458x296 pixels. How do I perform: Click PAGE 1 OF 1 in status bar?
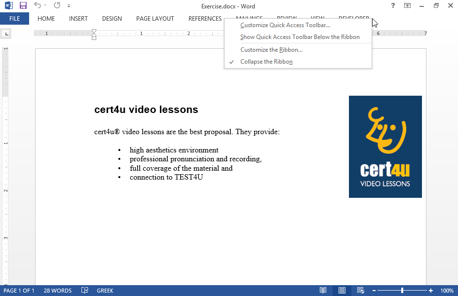pos(19,291)
